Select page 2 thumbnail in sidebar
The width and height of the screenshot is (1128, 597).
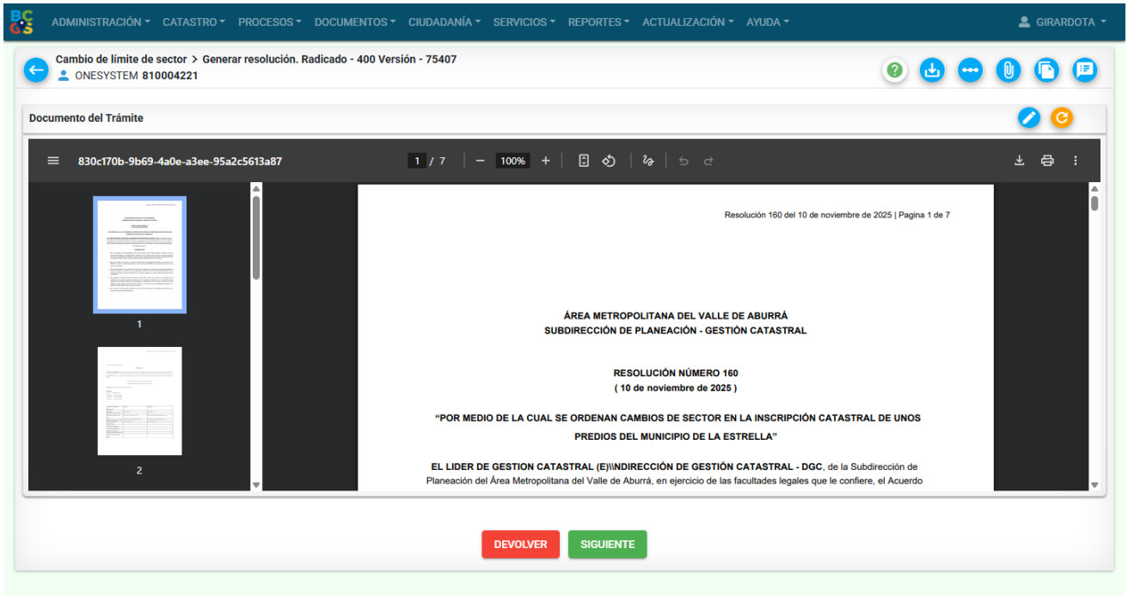point(139,401)
